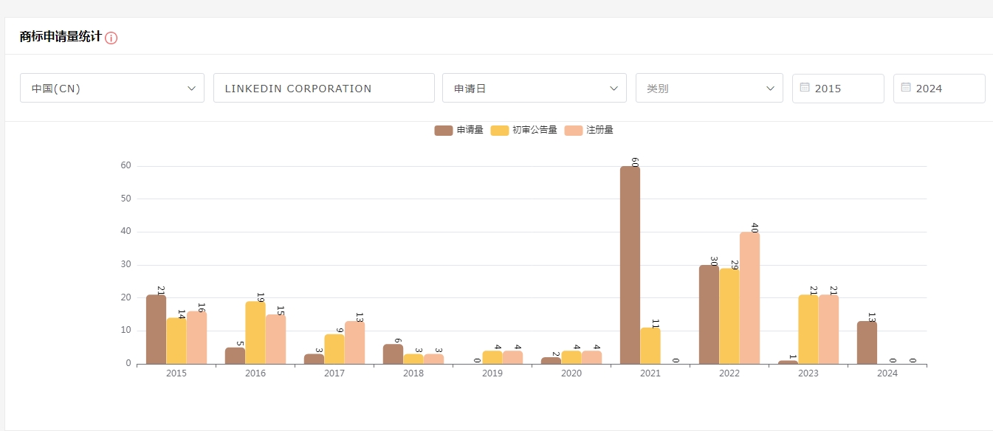Viewport: 993px width, 431px height.
Task: Click the peach 注册量 legend color swatch
Action: 574,131
